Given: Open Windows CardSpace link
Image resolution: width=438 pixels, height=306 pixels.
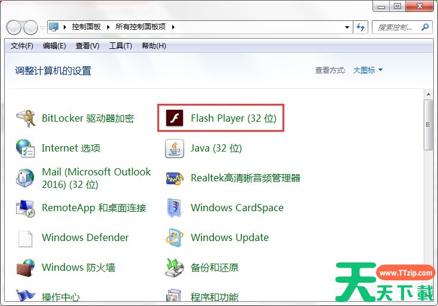Looking at the screenshot, I should pyautogui.click(x=237, y=208).
